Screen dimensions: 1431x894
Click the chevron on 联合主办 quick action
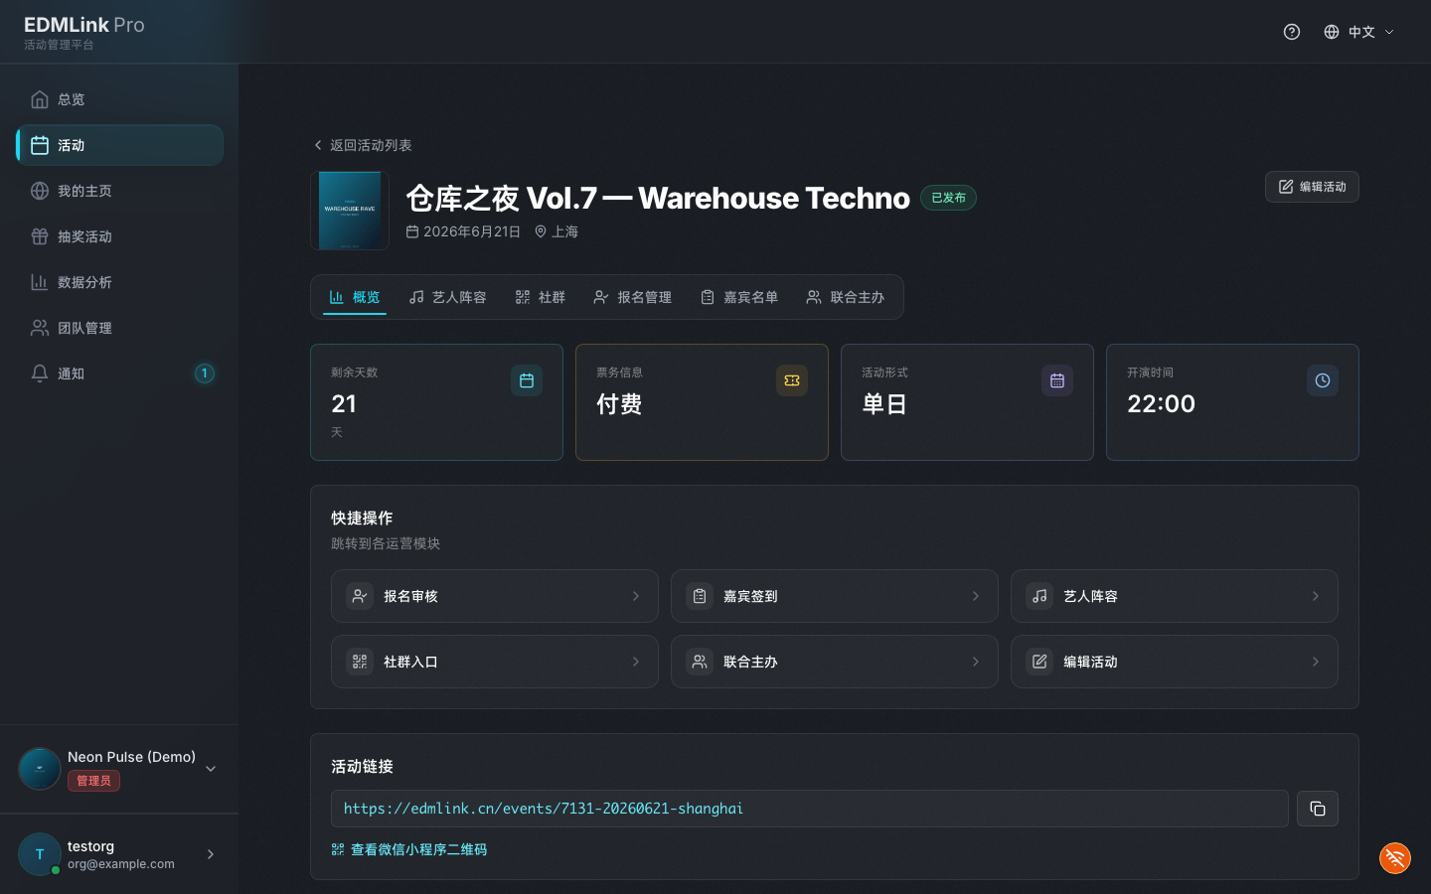976,662
